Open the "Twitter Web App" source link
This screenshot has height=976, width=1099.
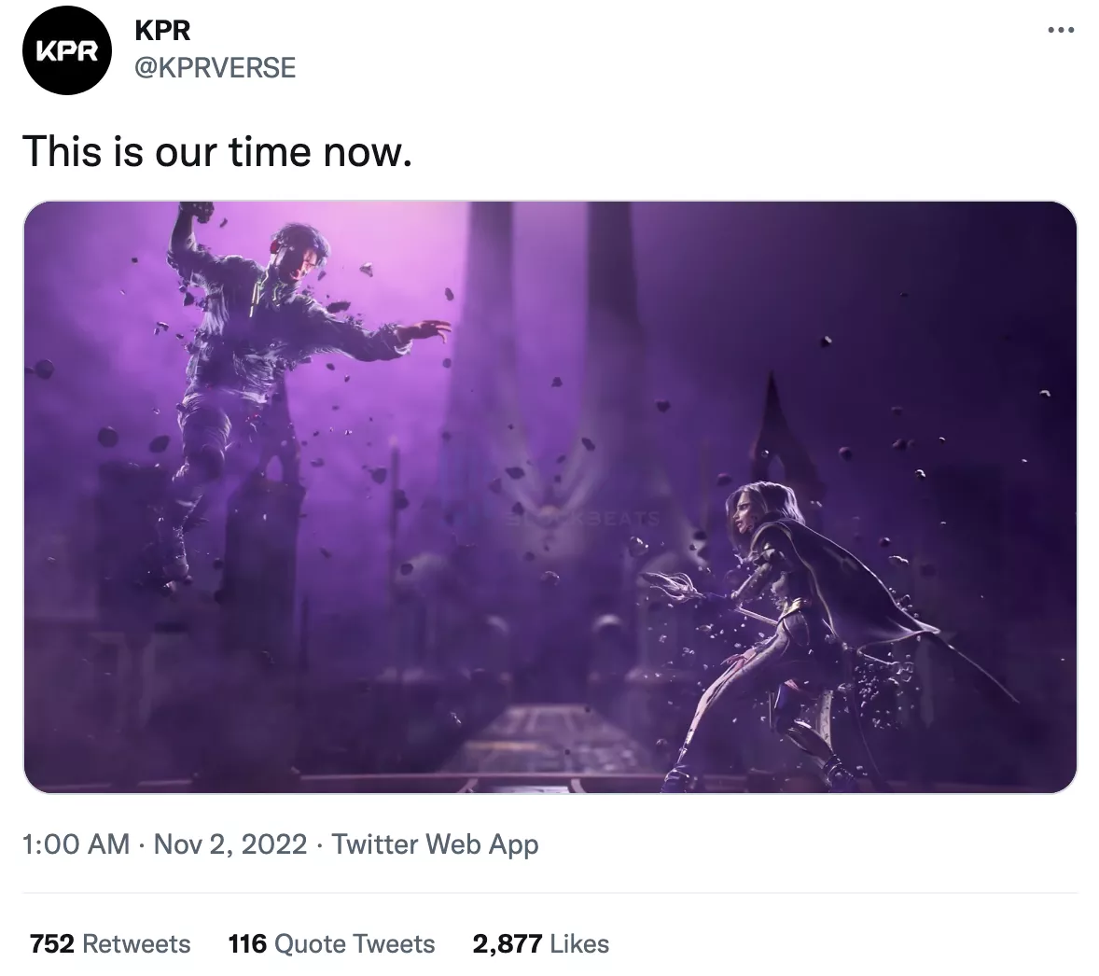coord(436,844)
